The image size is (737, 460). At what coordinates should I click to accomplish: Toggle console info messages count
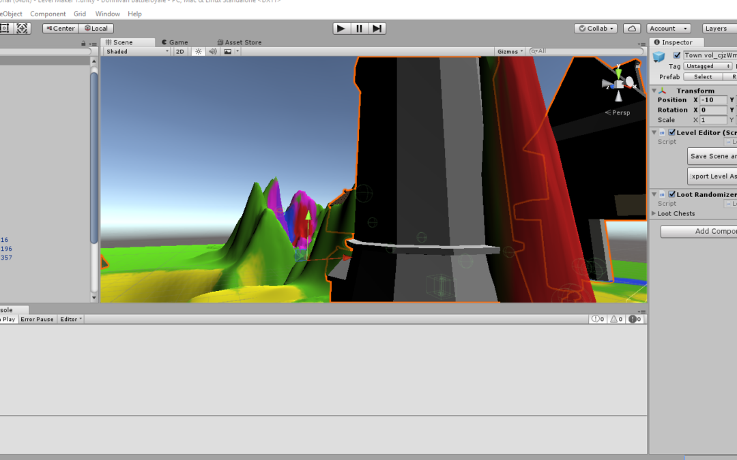click(x=598, y=319)
